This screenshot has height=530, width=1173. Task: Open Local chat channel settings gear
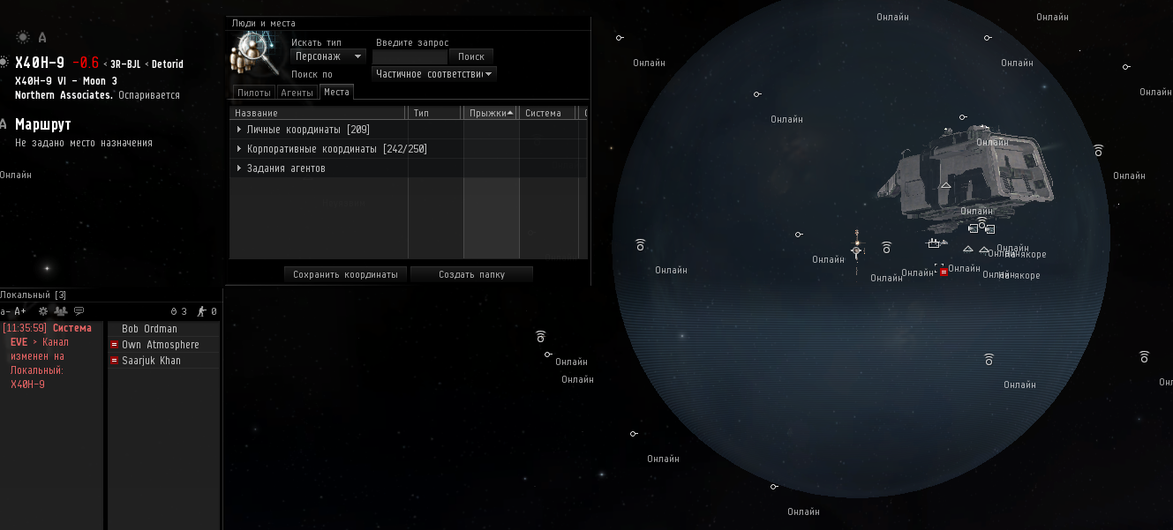tap(42, 311)
